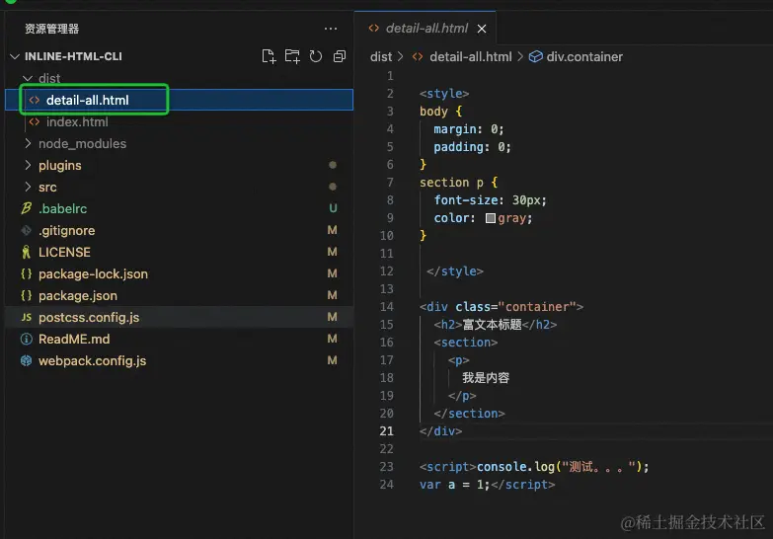Expand the plugins folder chevron

coord(28,165)
